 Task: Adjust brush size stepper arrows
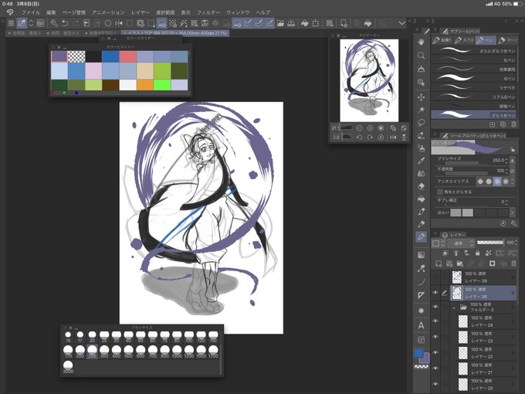click(506, 161)
